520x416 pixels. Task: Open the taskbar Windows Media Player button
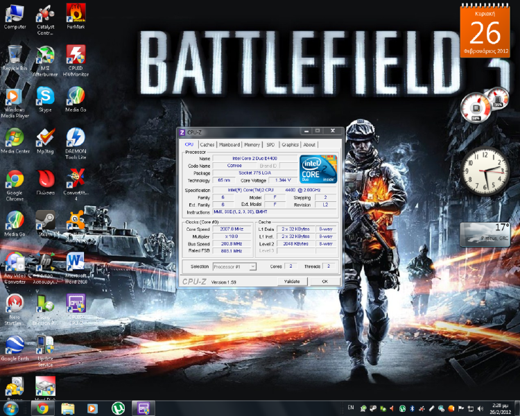(x=92, y=408)
